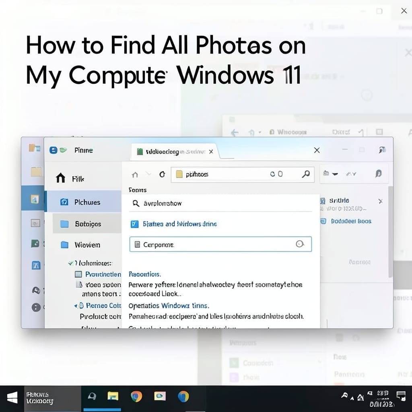Screen dimensions: 412x412
Task: Dismiss the Sntlrle side panel
Action: point(380,201)
